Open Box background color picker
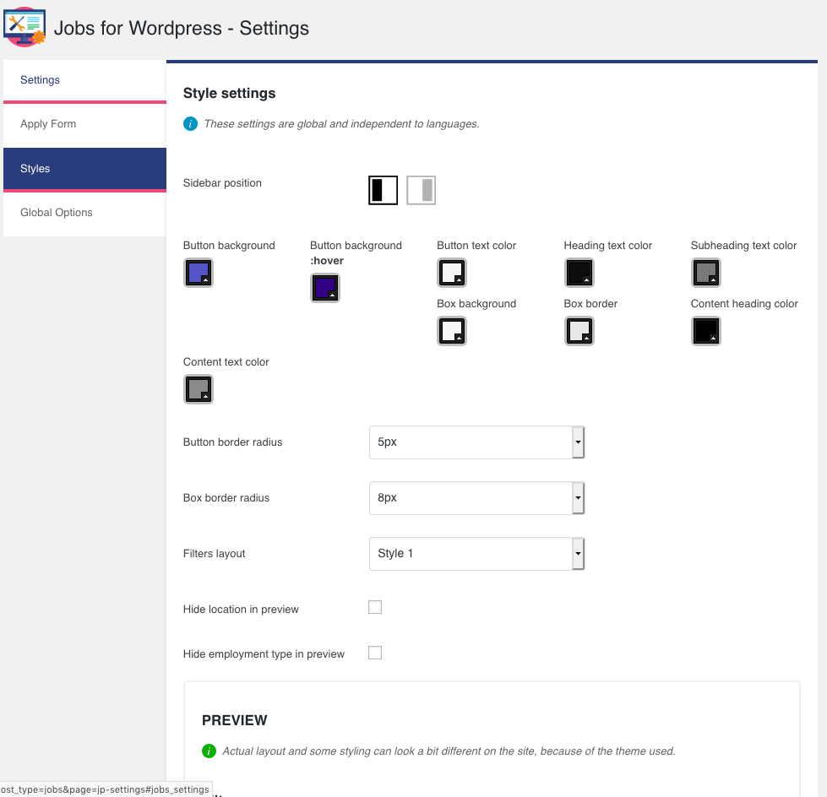Image resolution: width=827 pixels, height=797 pixels. point(452,331)
